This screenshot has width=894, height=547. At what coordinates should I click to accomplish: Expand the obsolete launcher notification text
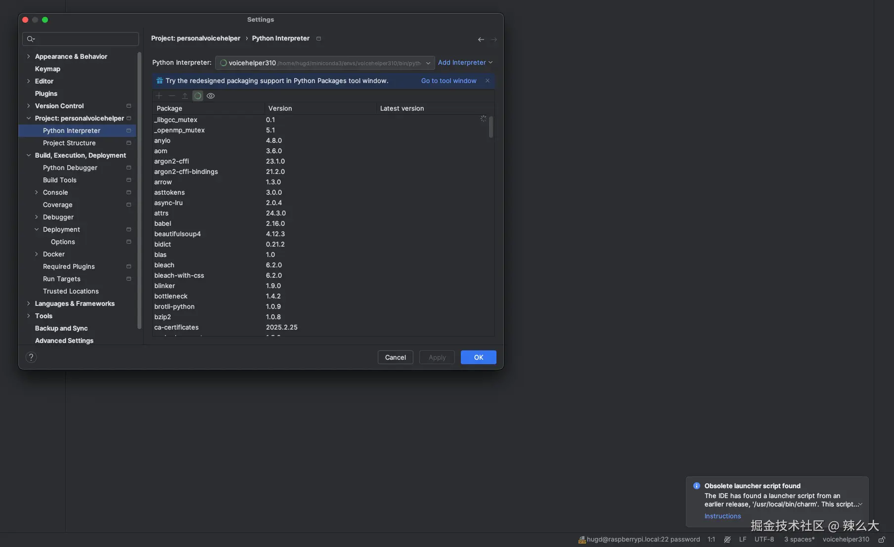[860, 505]
